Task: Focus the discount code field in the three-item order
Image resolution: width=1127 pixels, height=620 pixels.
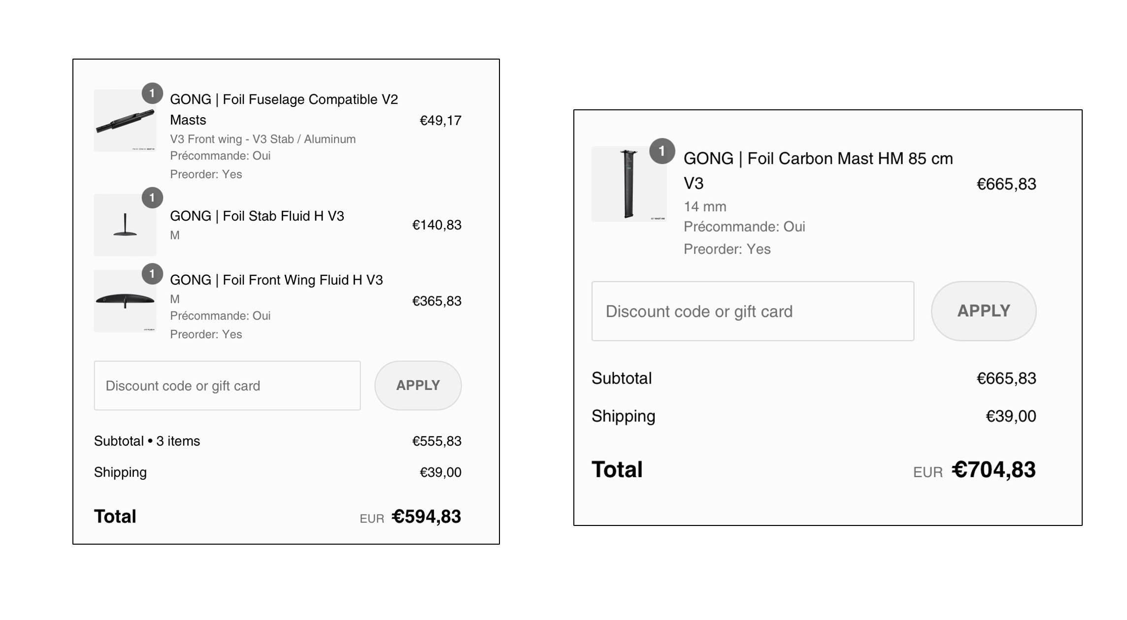Action: pos(227,386)
